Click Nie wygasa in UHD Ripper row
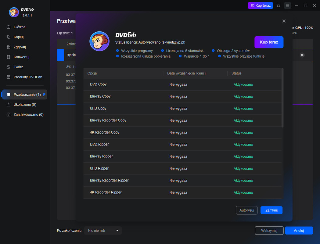This screenshot has height=244, width=320. 178,169
